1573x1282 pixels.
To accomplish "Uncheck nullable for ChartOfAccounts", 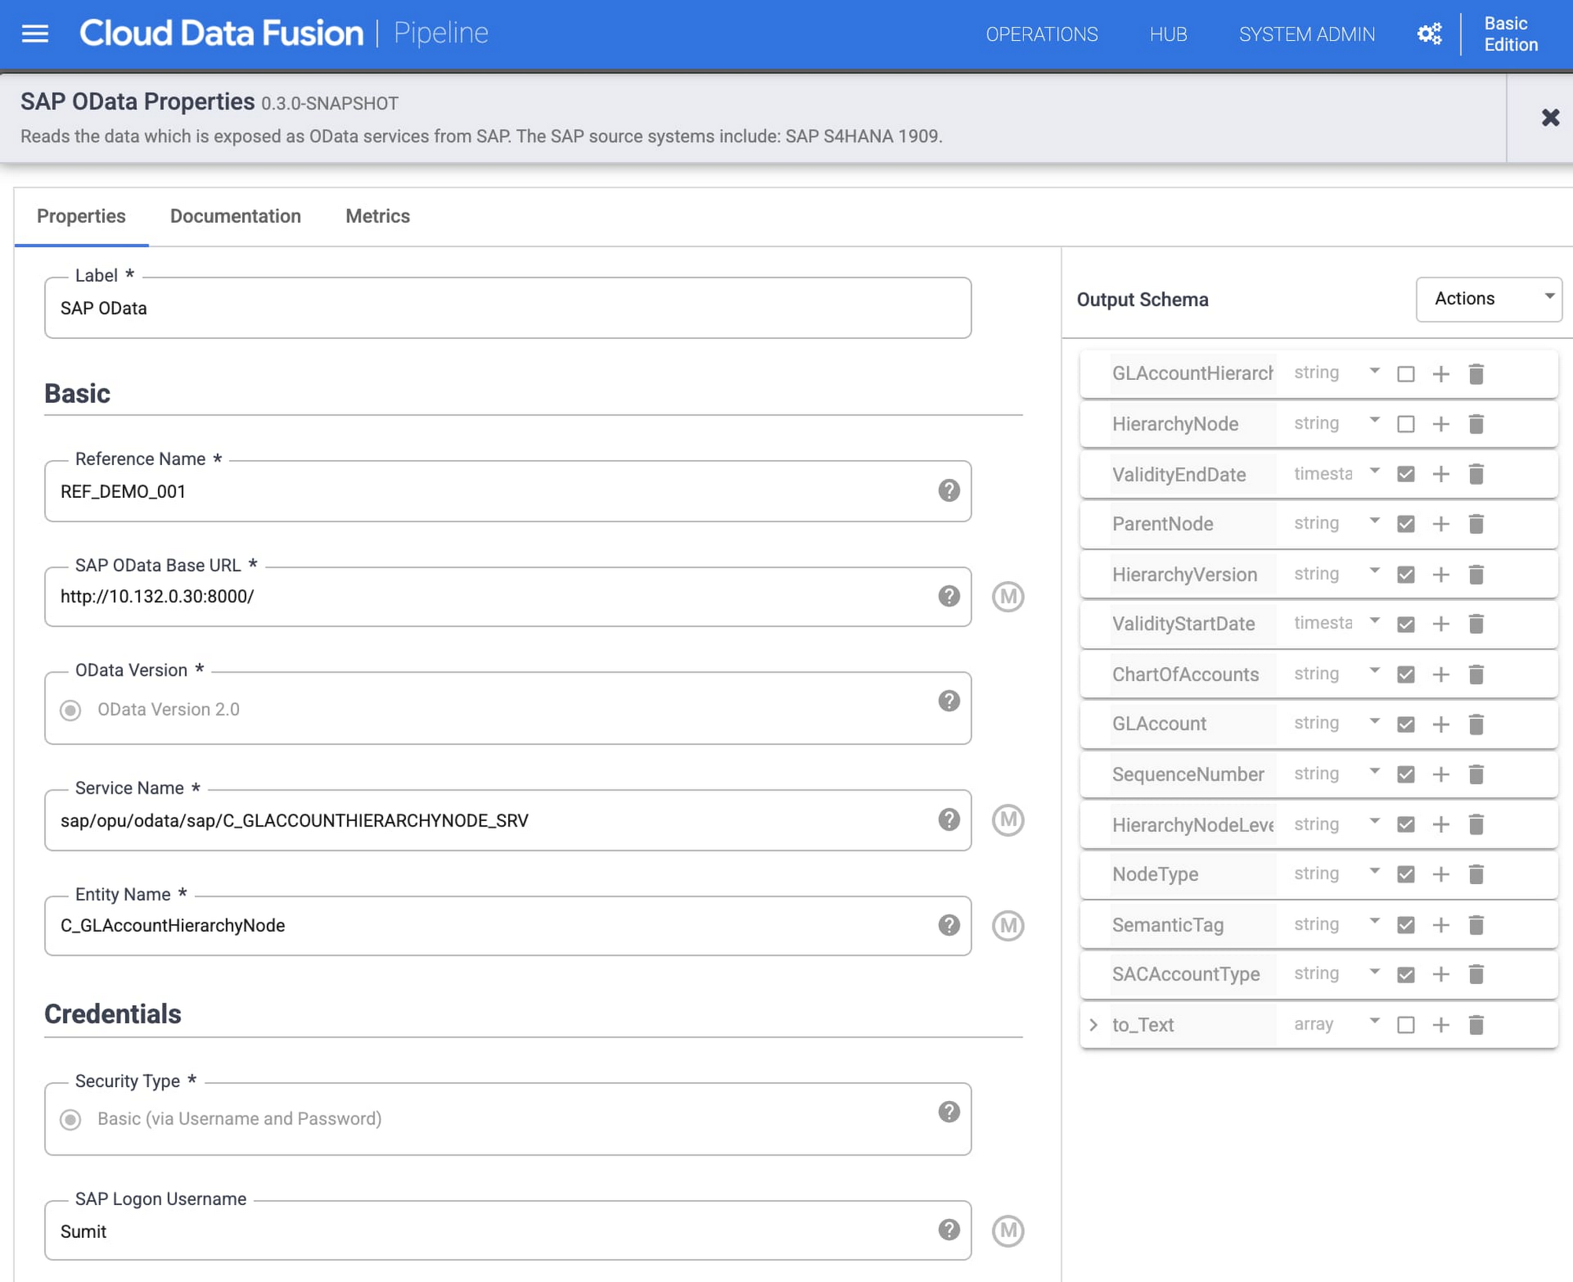I will pos(1405,675).
